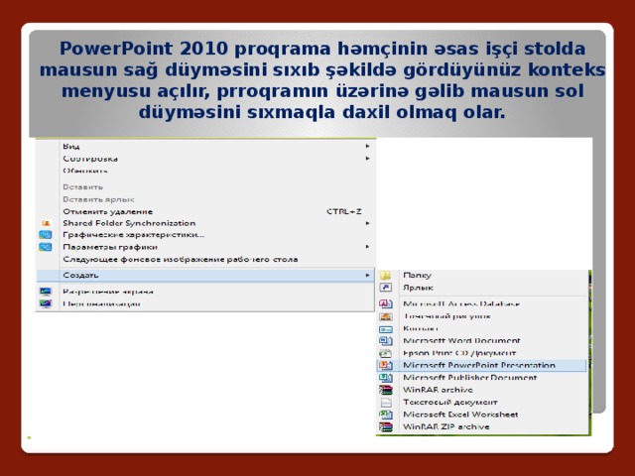Choose Epson Print CD Документ entry
Viewport: 635px width, 476px height.
482,353
